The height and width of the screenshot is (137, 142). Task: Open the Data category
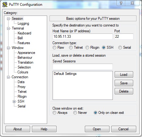click(x=21, y=82)
